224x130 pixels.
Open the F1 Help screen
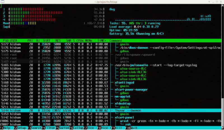(5, 128)
